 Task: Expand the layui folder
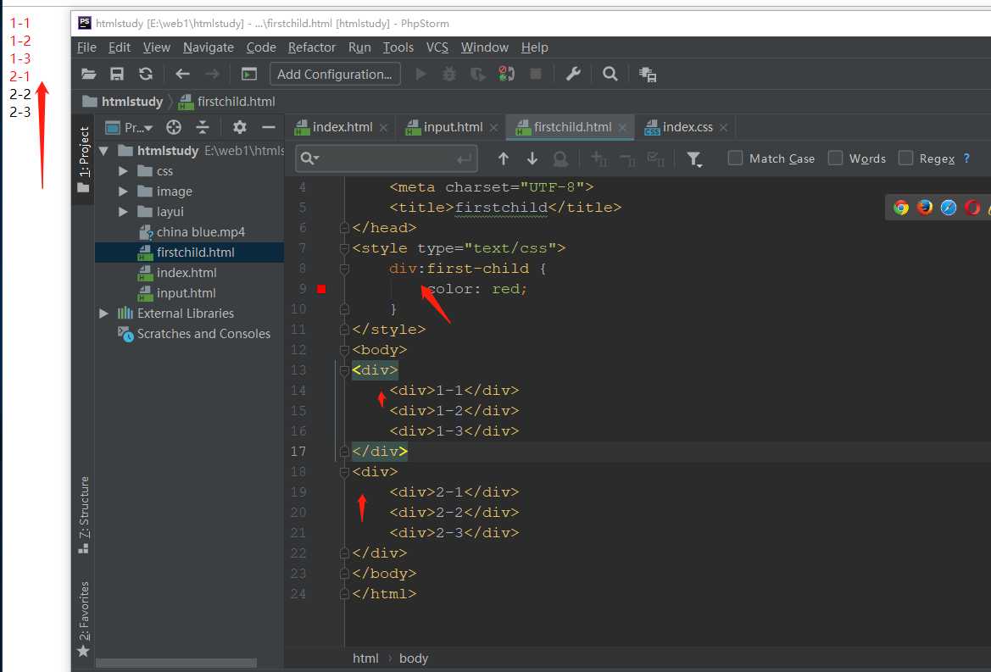click(x=123, y=212)
